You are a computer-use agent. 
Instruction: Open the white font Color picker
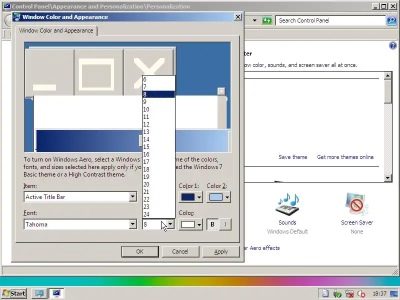[190, 224]
